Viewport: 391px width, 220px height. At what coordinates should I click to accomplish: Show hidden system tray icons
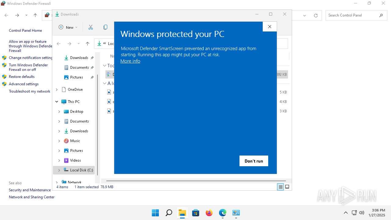pyautogui.click(x=346, y=213)
